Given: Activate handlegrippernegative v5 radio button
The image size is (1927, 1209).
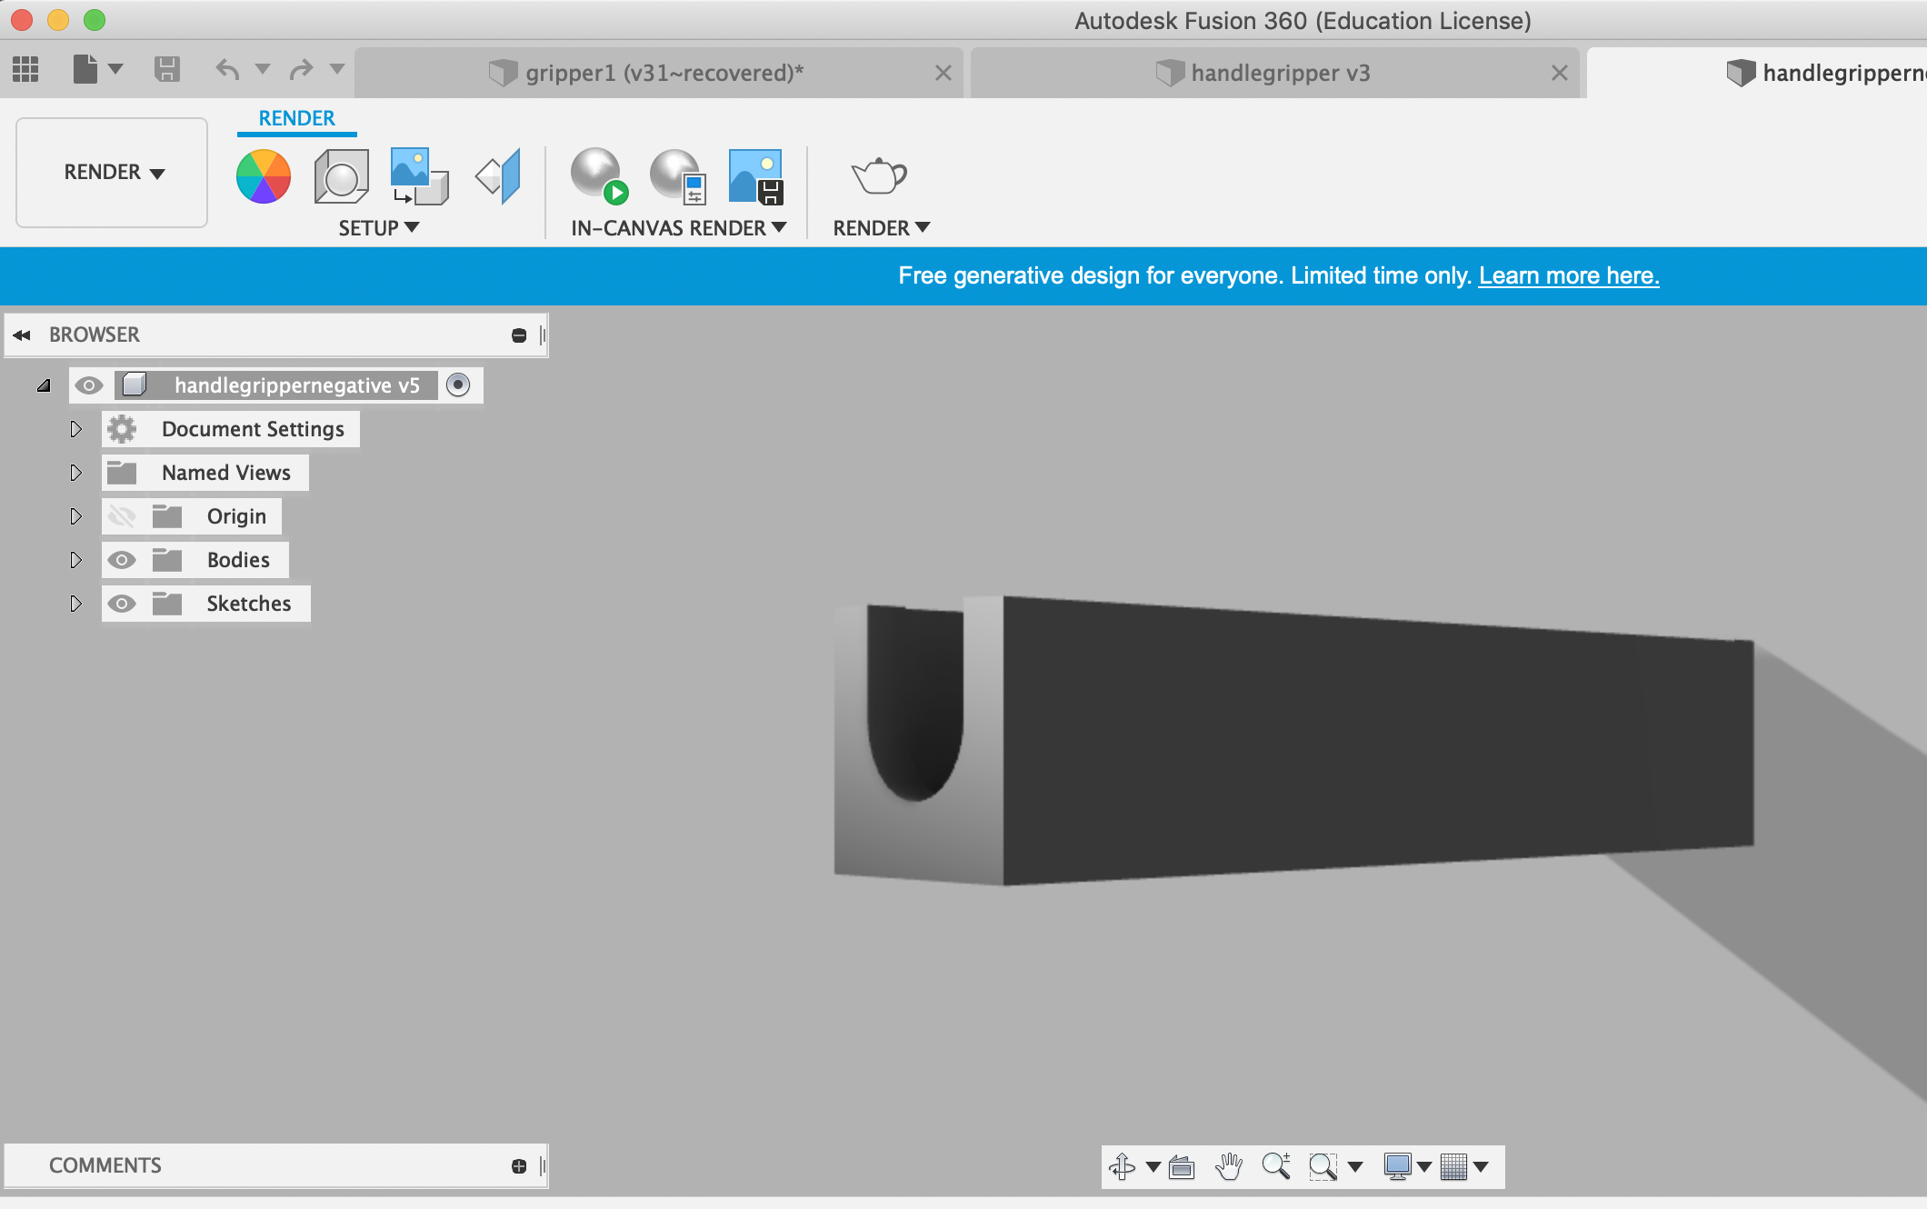Looking at the screenshot, I should tap(458, 385).
